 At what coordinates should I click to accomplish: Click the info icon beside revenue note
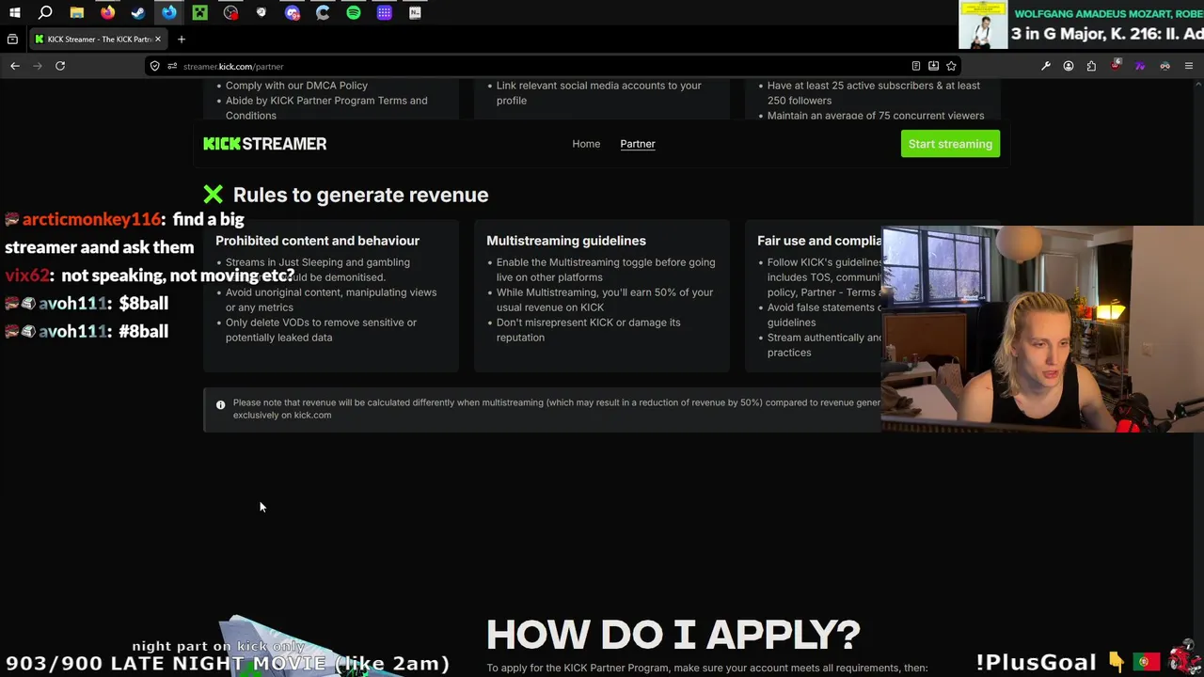click(221, 405)
